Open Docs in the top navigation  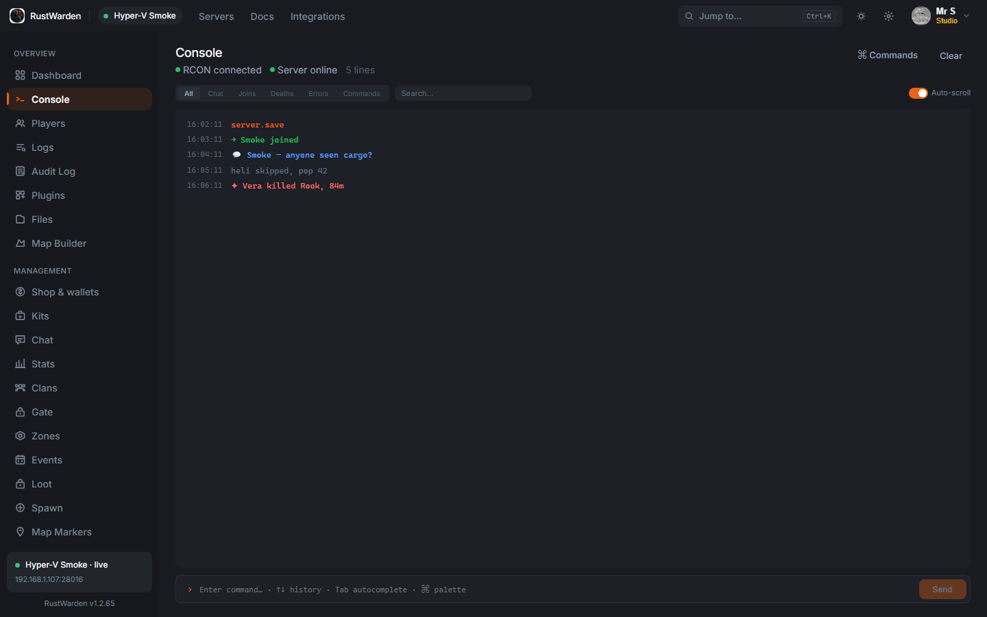click(x=262, y=16)
